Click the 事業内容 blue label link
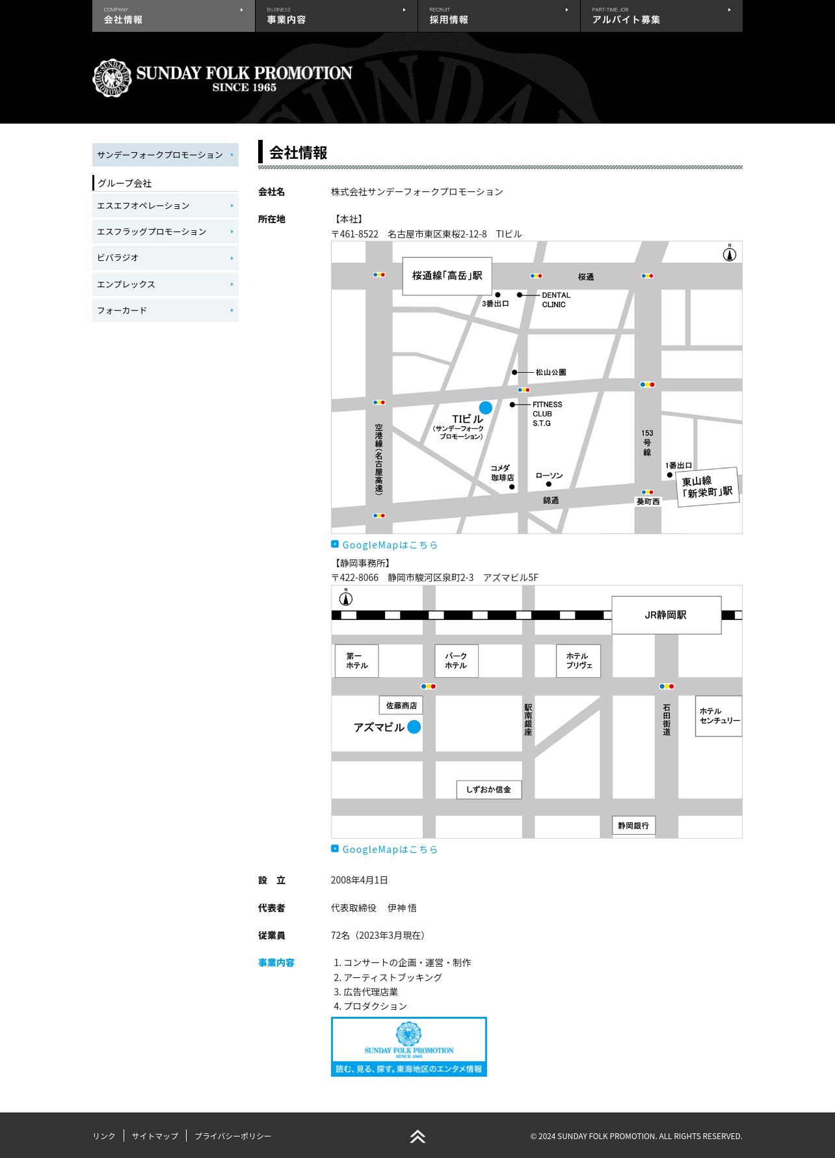The width and height of the screenshot is (835, 1158). (x=276, y=963)
